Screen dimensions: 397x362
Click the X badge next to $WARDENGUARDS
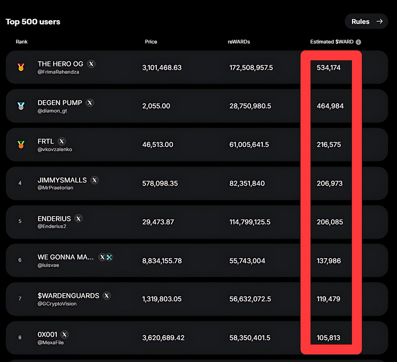(x=107, y=296)
